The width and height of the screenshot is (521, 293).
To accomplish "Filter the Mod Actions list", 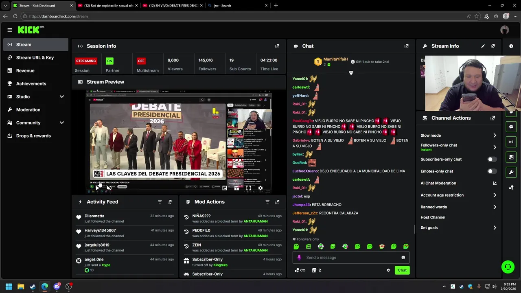I will [267, 202].
